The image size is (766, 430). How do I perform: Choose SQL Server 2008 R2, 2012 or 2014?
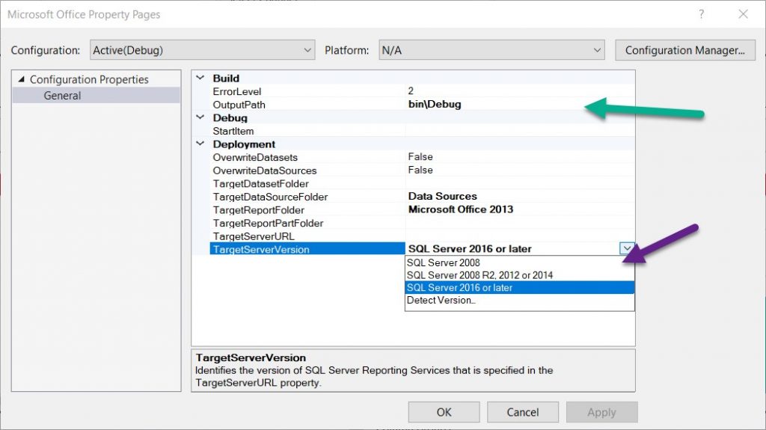520,275
